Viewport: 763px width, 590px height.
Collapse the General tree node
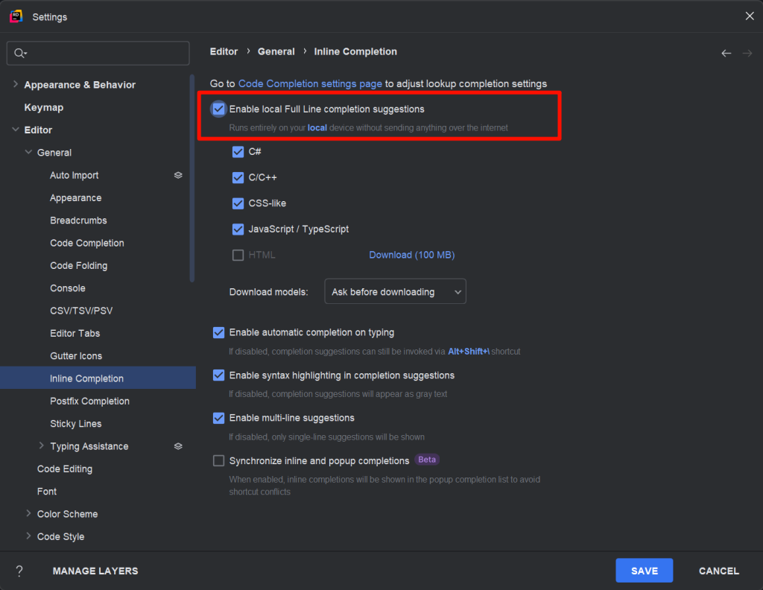click(28, 153)
